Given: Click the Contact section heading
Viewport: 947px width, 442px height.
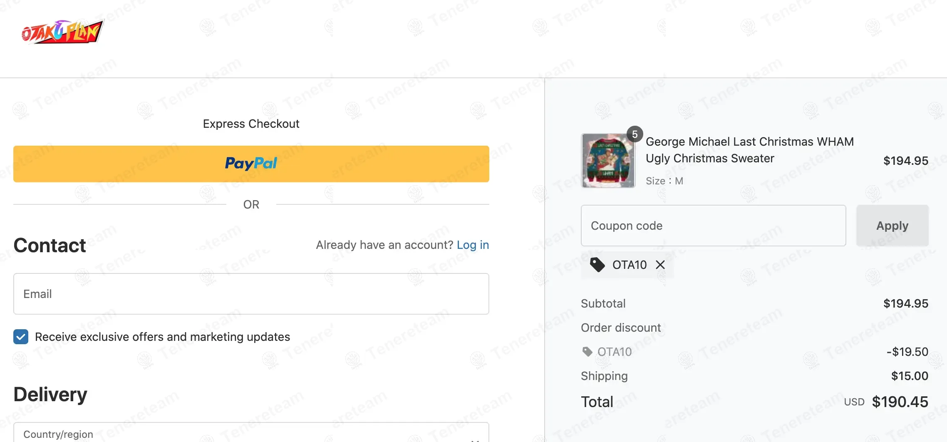Looking at the screenshot, I should [50, 245].
